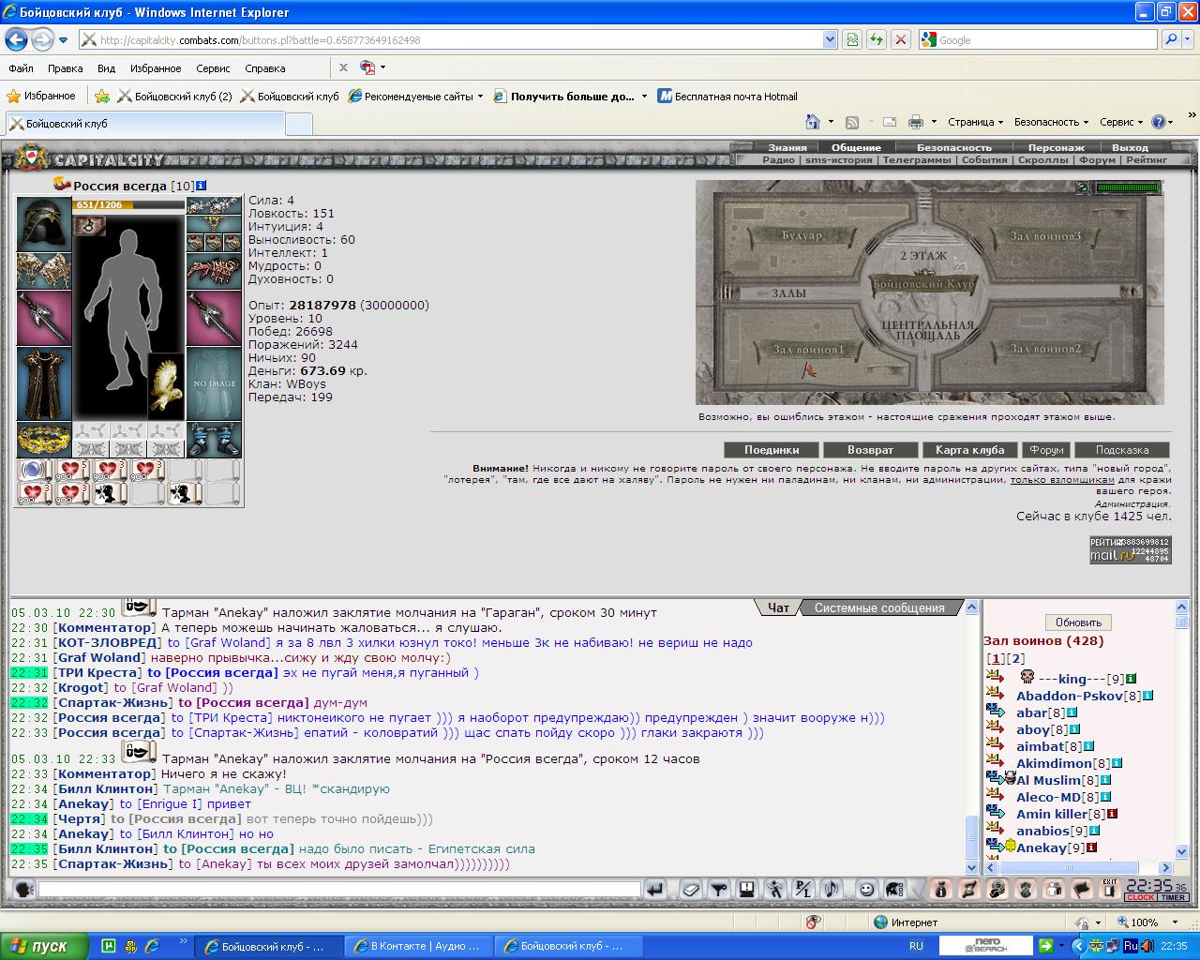Screen dimensions: 1200x960
Task: Click the equipped boots slot
Action: click(214, 439)
